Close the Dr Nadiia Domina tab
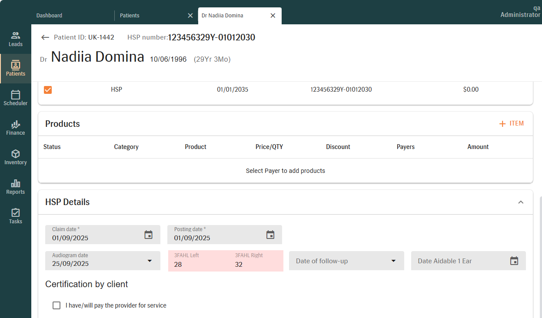This screenshot has width=542, height=318. click(x=273, y=16)
